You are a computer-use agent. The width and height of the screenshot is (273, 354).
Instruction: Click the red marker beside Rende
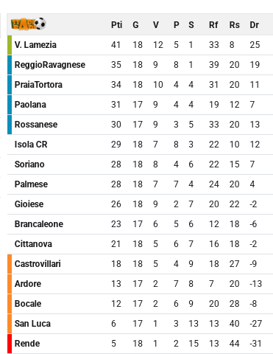click(10, 344)
